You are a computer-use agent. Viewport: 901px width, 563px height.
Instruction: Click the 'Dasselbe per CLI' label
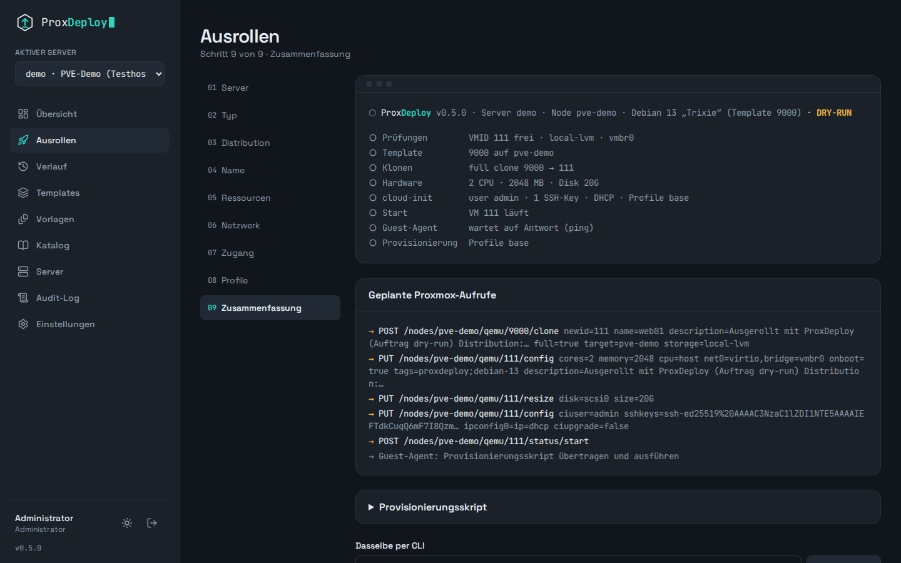click(x=390, y=545)
